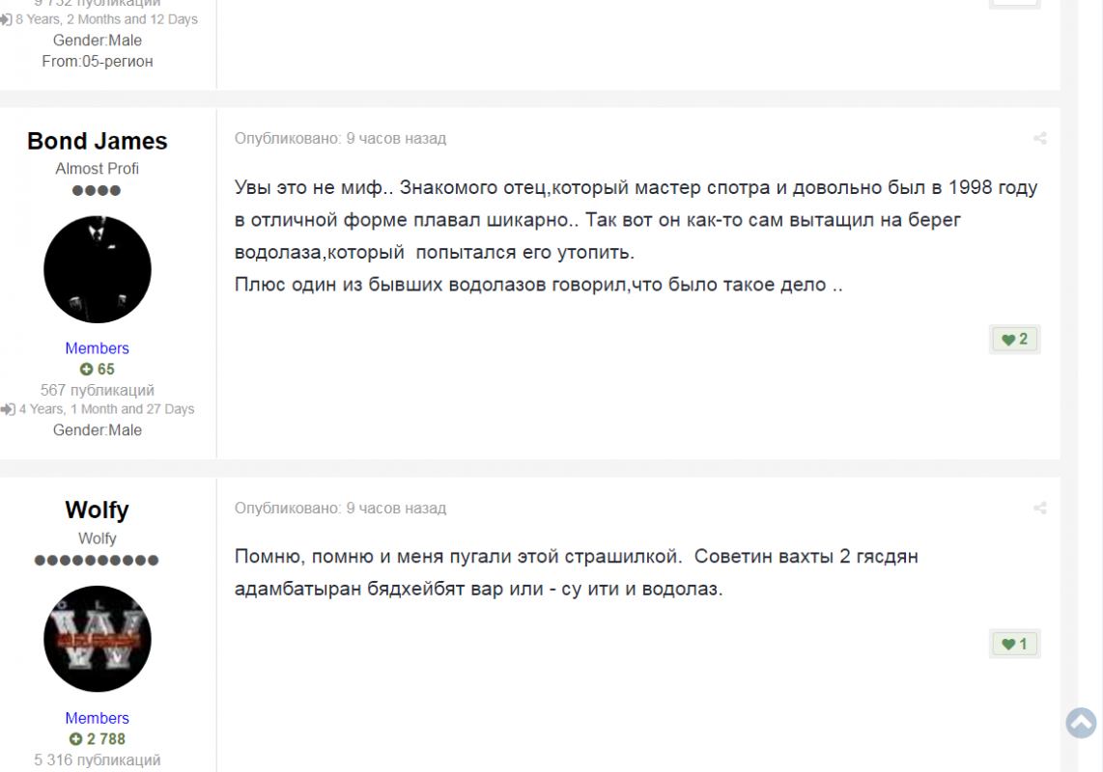
Task: Click Wolfy's 5 316 публикаций count
Action: tap(97, 760)
